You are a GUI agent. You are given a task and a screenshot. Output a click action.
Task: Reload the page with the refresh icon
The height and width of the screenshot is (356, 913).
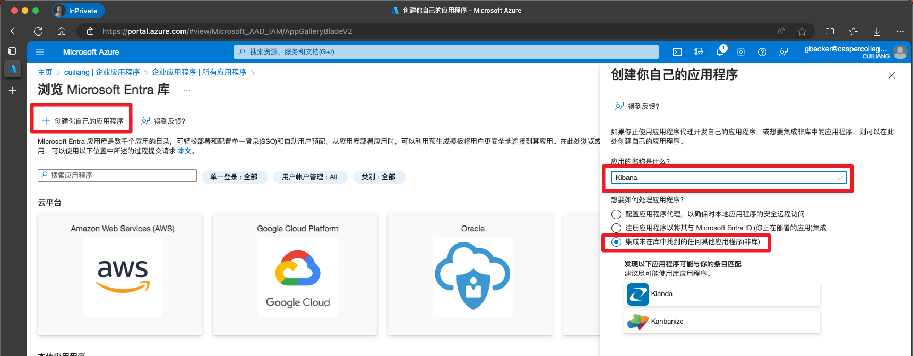(38, 31)
